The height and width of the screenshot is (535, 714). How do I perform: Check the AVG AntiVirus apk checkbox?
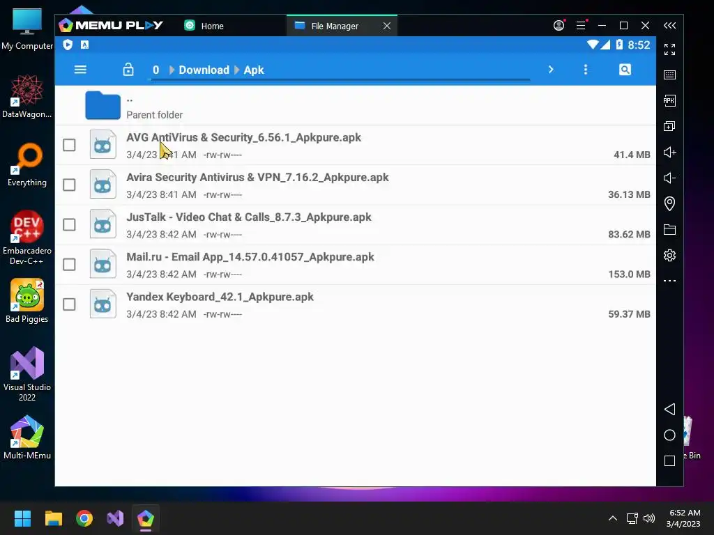(x=69, y=145)
